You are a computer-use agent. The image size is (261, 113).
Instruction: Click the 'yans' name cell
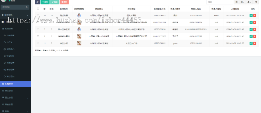pyautogui.click(x=175, y=43)
